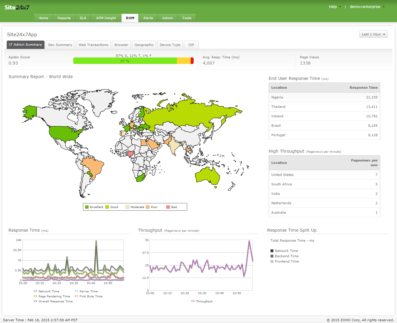Image resolution: width=397 pixels, height=323 pixels.
Task: Open the SLA navigation tab
Action: [x=83, y=18]
